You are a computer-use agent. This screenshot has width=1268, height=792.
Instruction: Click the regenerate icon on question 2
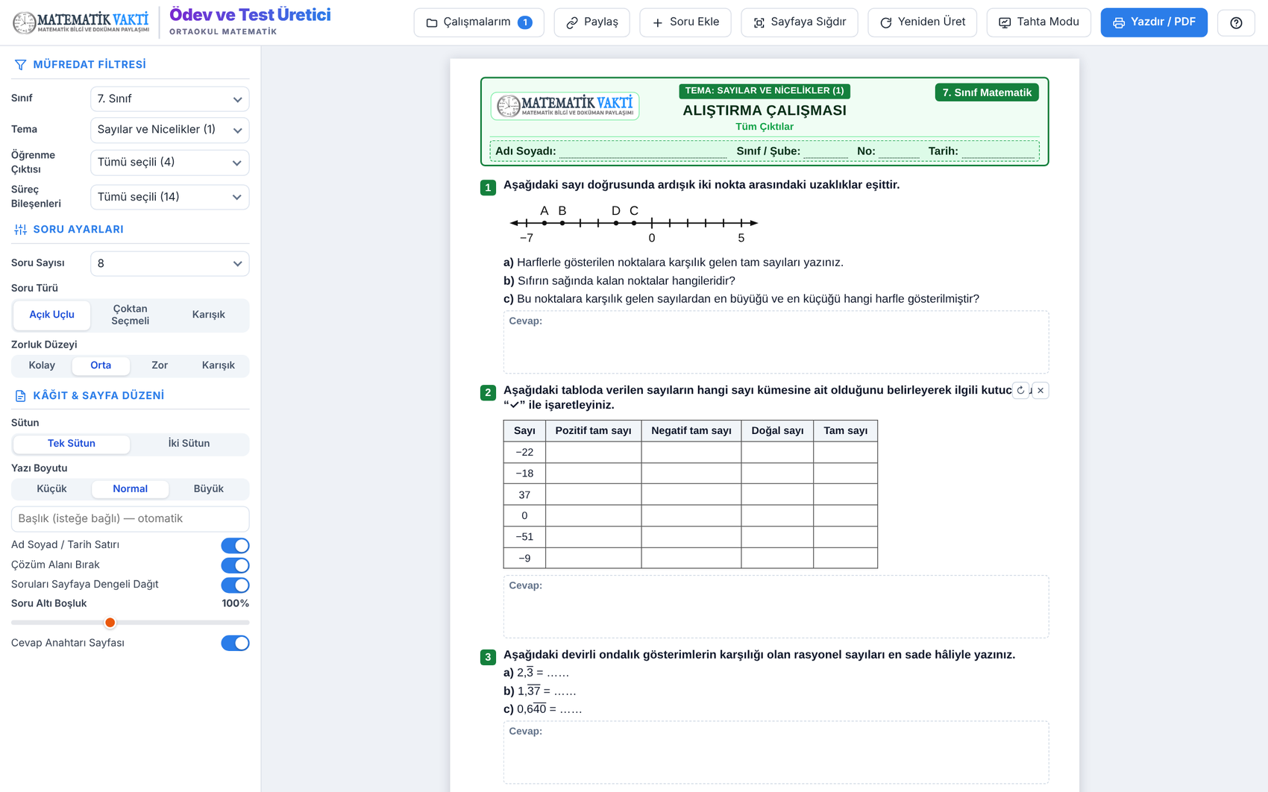(x=1020, y=390)
